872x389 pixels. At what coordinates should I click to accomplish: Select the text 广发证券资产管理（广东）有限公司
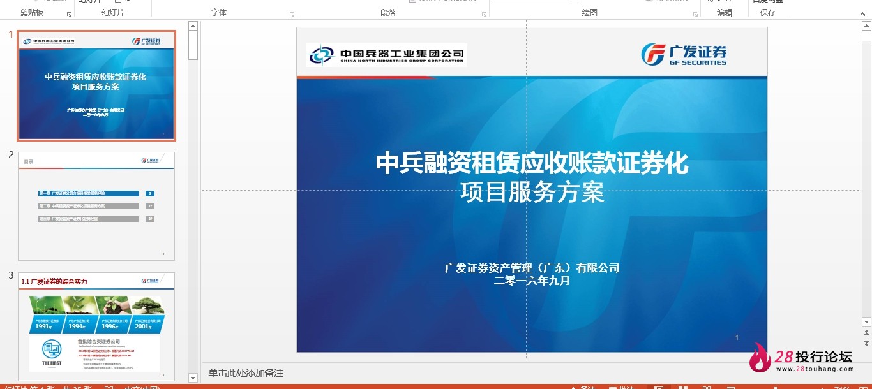tap(532, 268)
